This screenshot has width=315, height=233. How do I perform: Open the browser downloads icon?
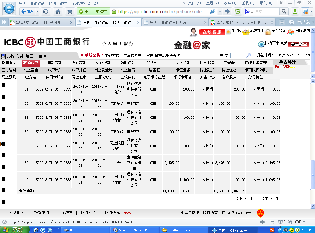click(x=295, y=11)
